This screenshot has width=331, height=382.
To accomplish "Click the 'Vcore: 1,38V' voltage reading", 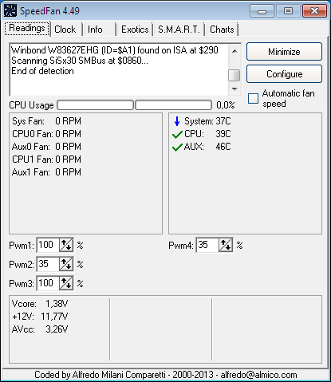I will [x=40, y=304].
